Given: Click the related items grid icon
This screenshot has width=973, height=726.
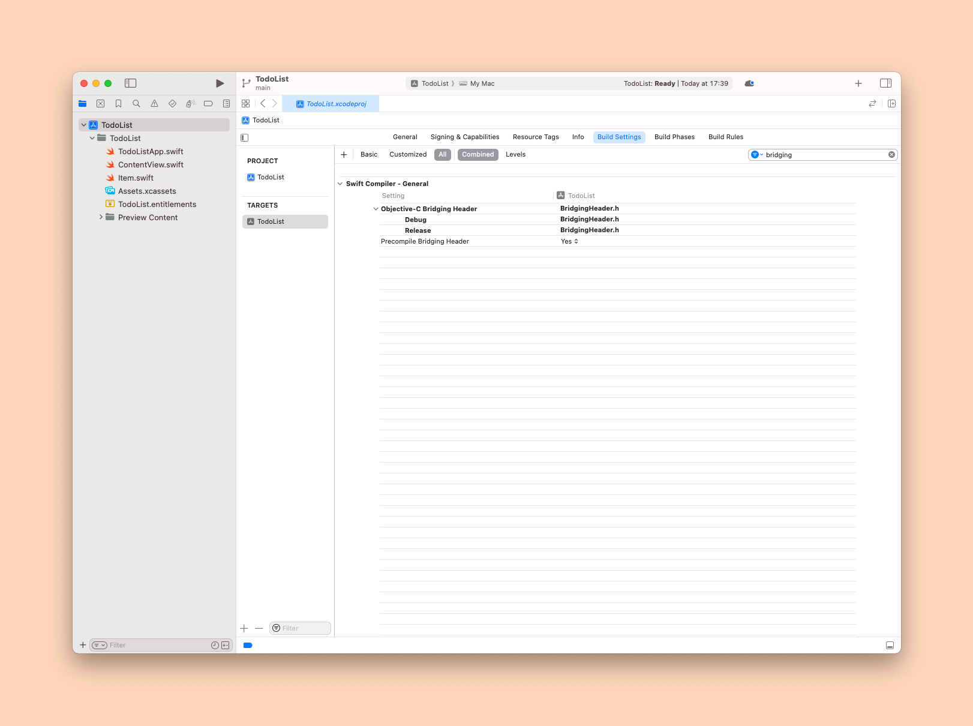Looking at the screenshot, I should pos(246,104).
